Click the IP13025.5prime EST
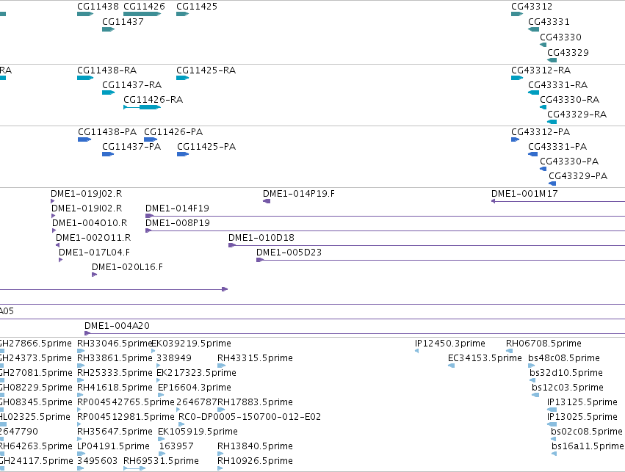The height and width of the screenshot is (472, 625). pyautogui.click(x=552, y=424)
